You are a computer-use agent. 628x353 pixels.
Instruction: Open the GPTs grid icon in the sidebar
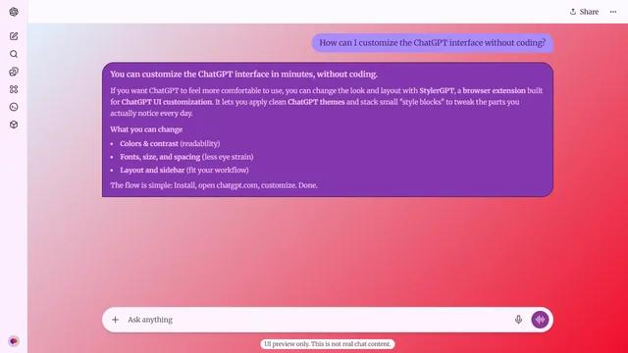pyautogui.click(x=14, y=89)
